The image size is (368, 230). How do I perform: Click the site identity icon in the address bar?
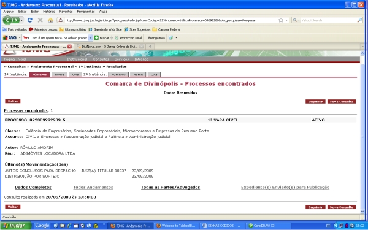coord(61,20)
